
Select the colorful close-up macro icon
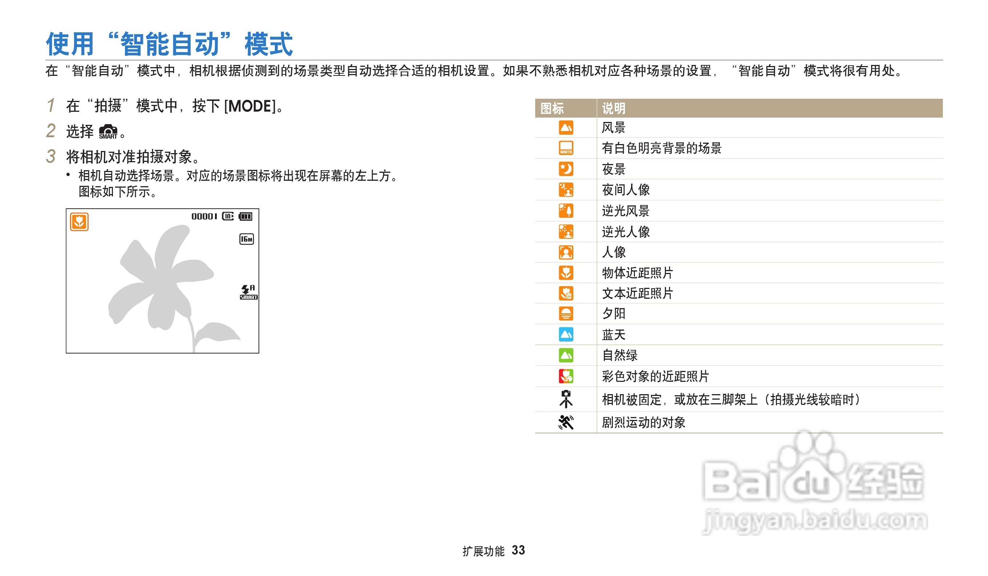point(566,376)
